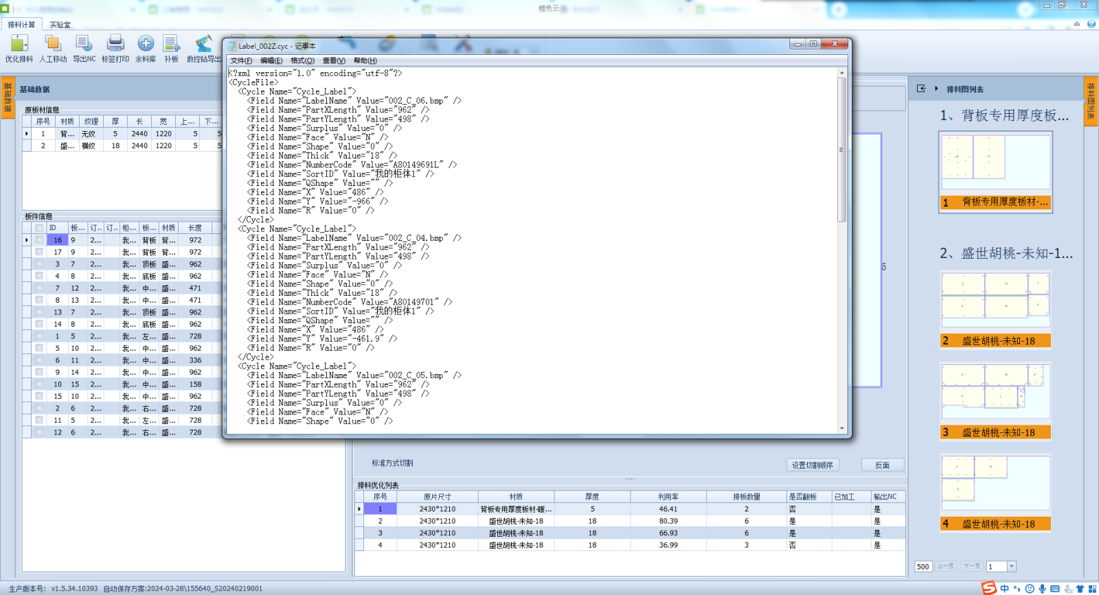Click the export icon beside 排料图列表 header
1099x595 pixels.
point(921,89)
